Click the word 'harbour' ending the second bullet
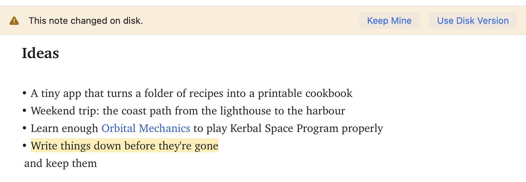This screenshot has height=182, width=526. coord(326,111)
